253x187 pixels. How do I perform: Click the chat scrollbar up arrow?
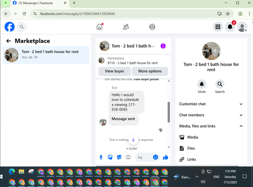(x=168, y=81)
